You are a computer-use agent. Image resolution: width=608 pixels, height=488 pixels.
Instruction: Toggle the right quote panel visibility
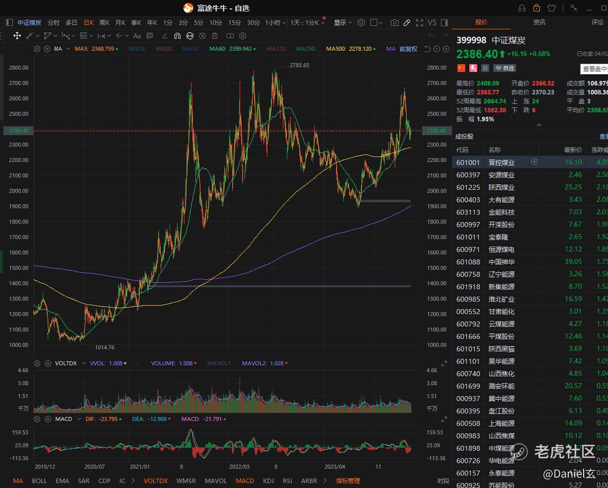click(444, 22)
